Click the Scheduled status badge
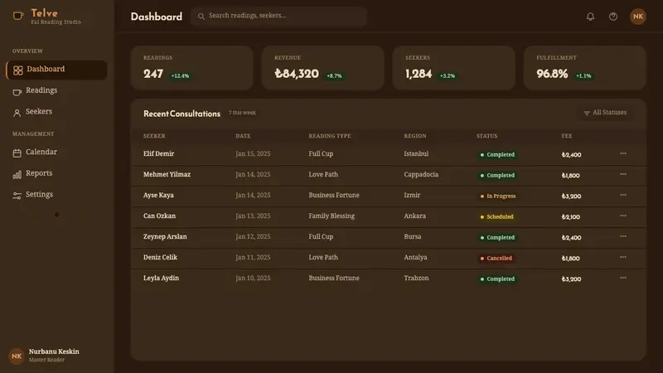 tap(496, 216)
